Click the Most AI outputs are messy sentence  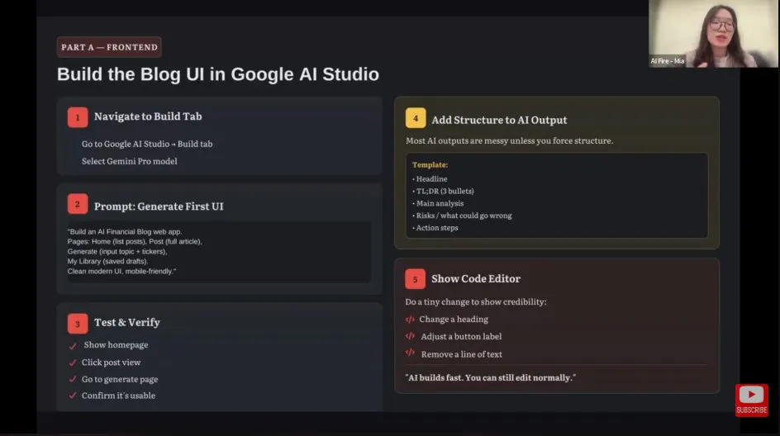coord(509,140)
